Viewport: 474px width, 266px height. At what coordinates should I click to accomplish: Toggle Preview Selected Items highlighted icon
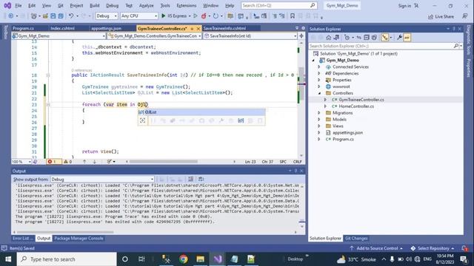(x=407, y=38)
